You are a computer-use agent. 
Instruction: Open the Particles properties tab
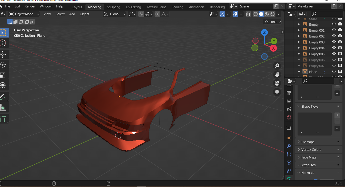pos(289,154)
